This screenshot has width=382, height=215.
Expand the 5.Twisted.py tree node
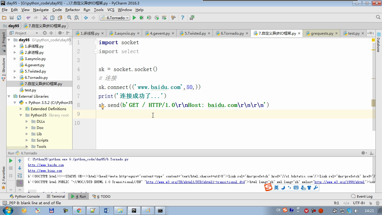click(15, 71)
